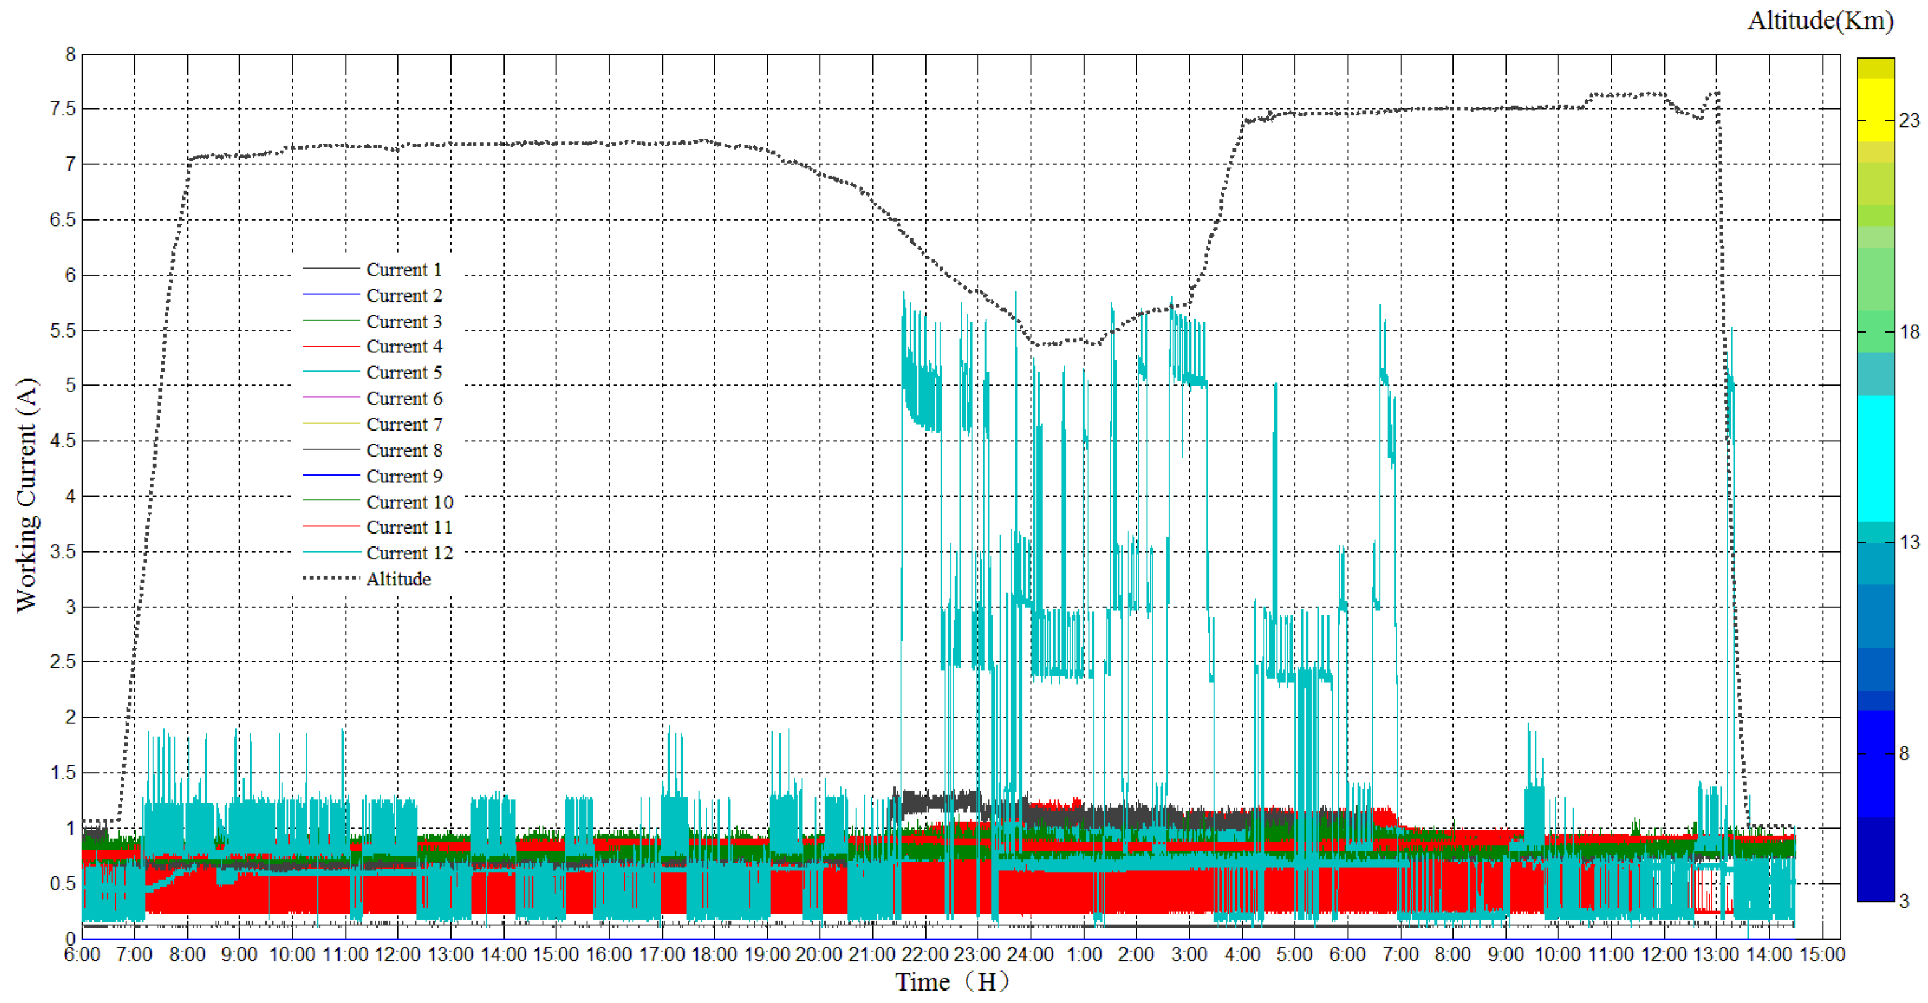Click the 18 label on altitude colorbar
The height and width of the screenshot is (1003, 1928).
1910,331
